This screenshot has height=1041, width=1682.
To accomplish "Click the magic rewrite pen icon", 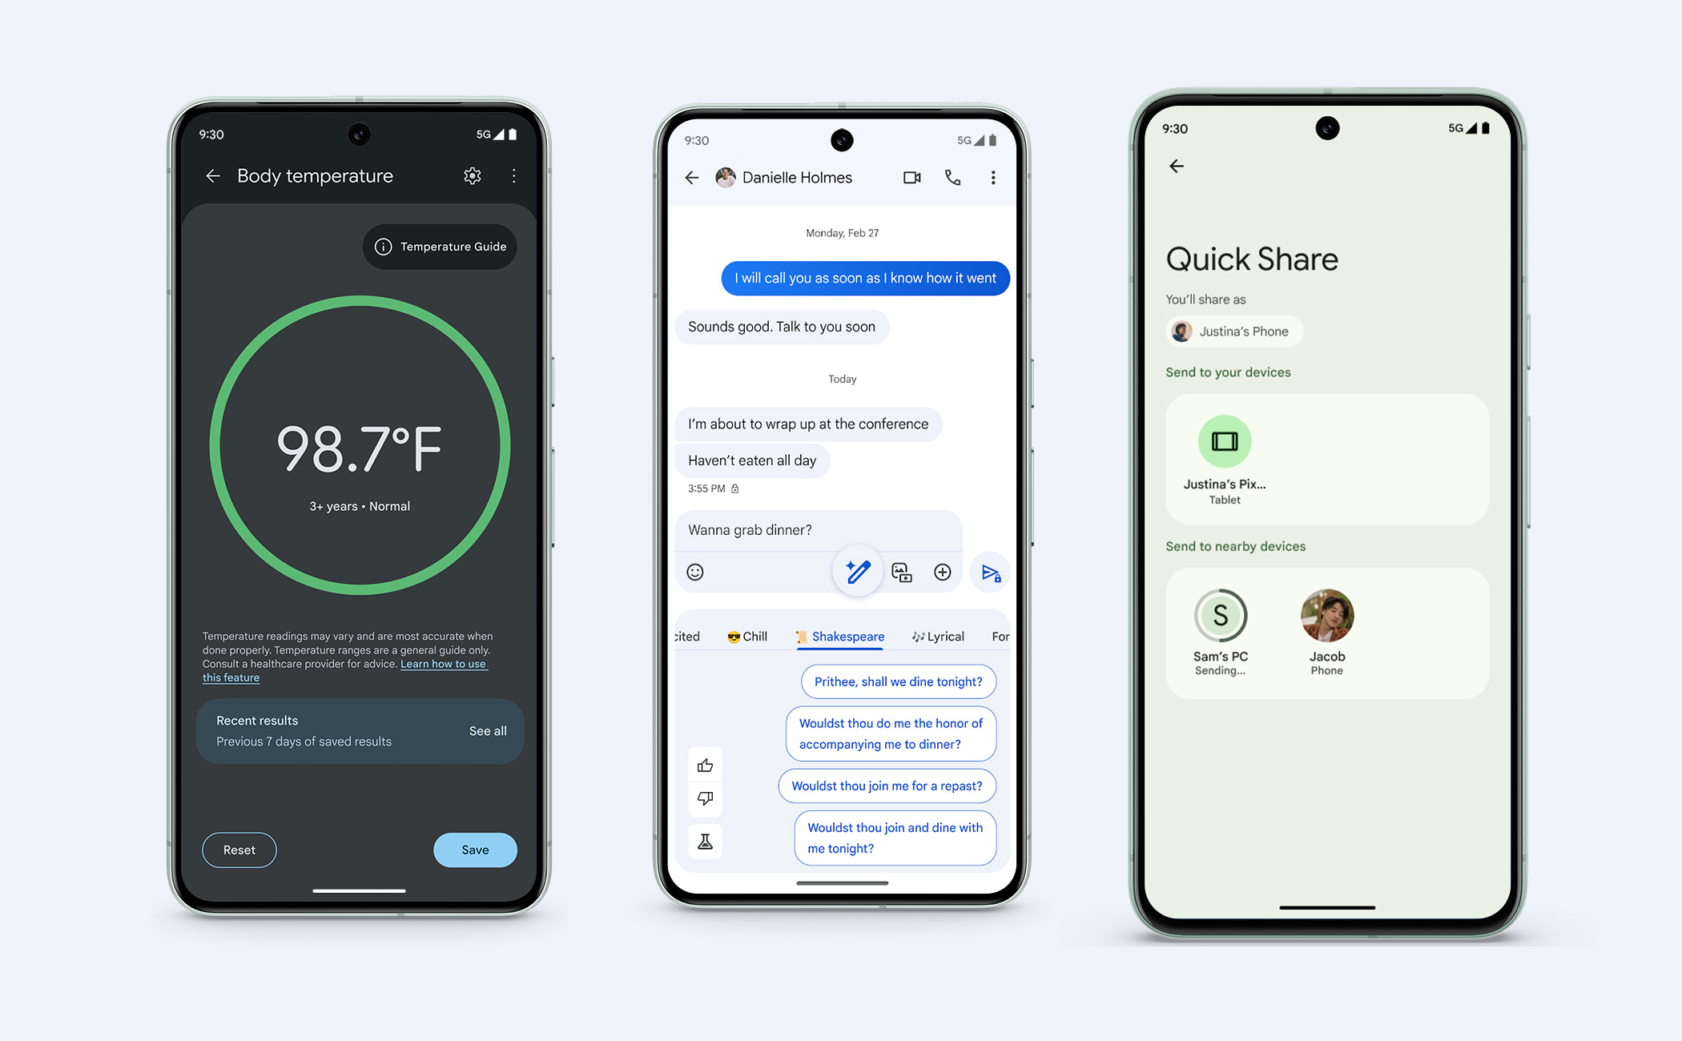I will [858, 572].
